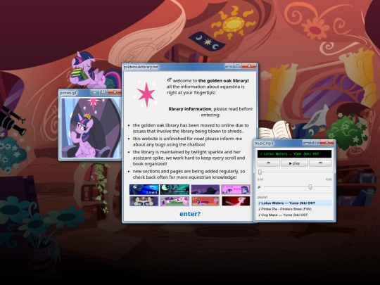
Task: Click the bold 'the golden oak library!' text
Action: point(224,81)
